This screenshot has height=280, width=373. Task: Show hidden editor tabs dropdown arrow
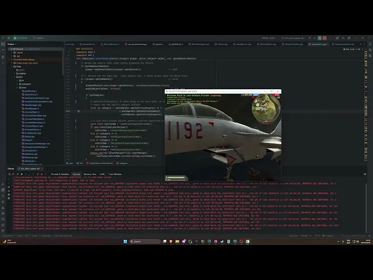(x=360, y=44)
